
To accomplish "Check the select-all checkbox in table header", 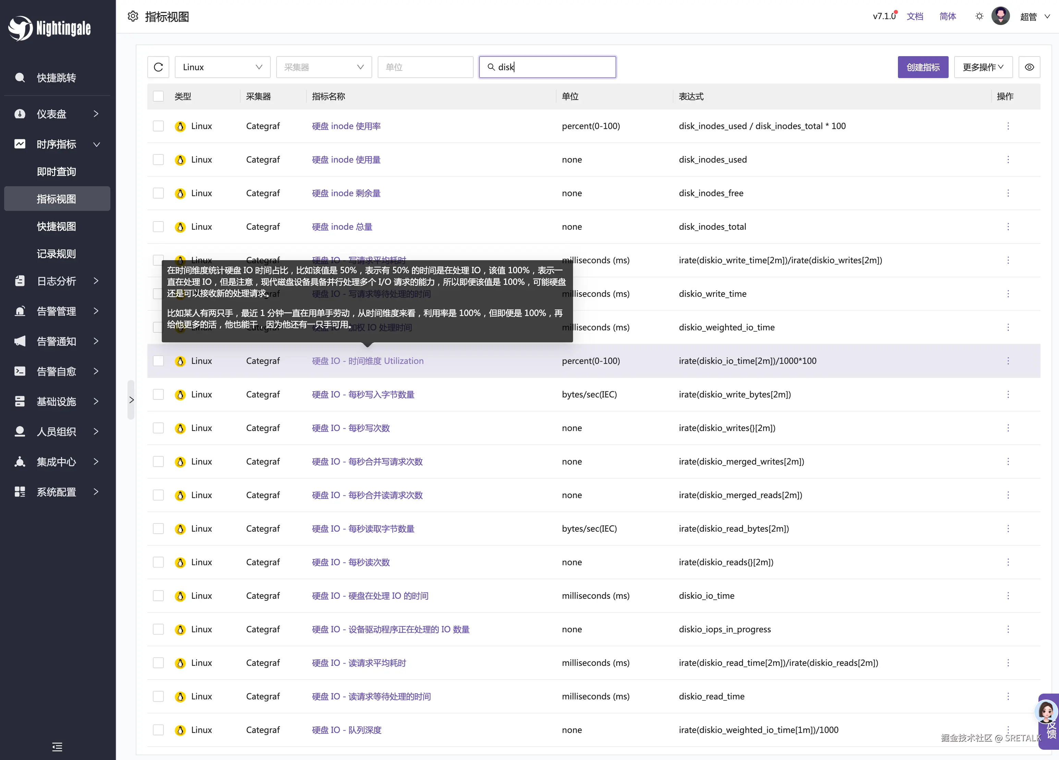I will tap(158, 97).
